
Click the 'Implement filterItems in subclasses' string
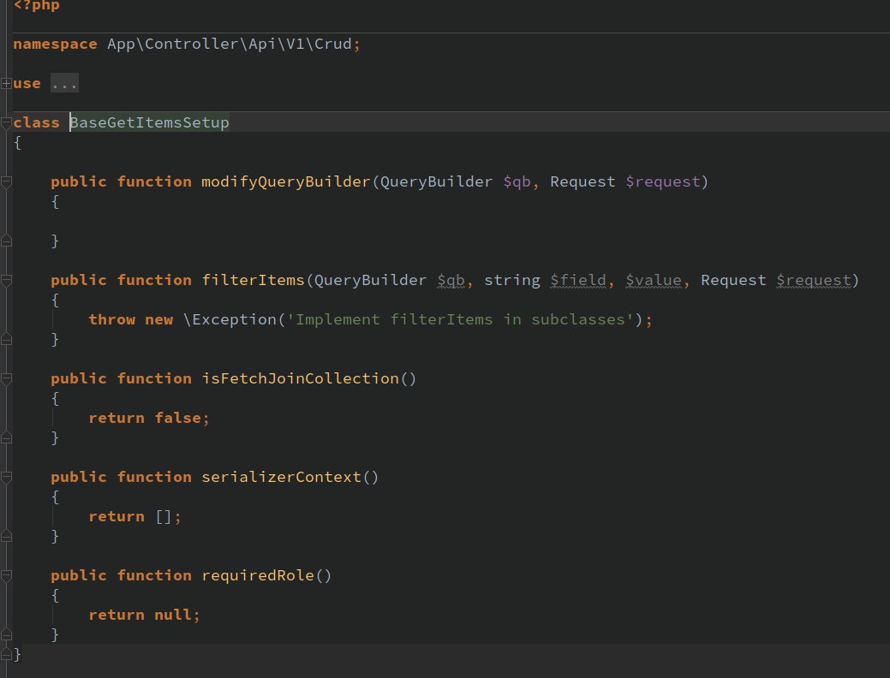pyautogui.click(x=460, y=319)
